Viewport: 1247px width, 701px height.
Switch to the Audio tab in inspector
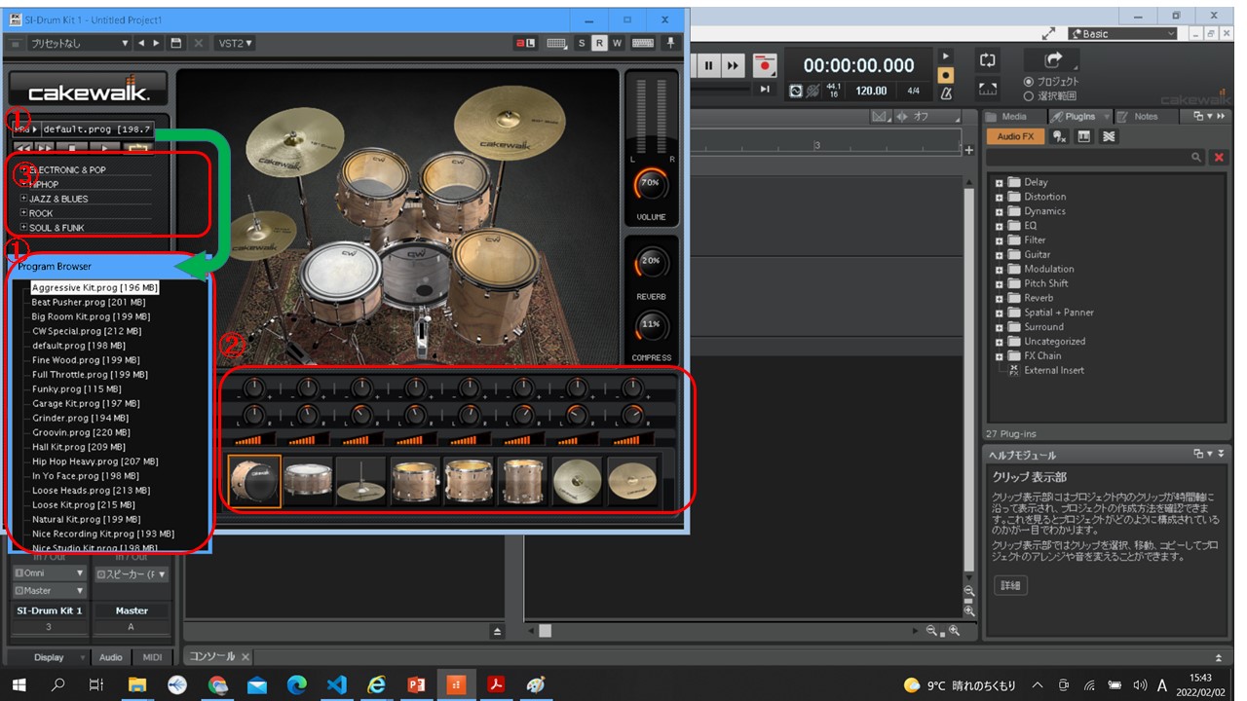click(x=111, y=658)
